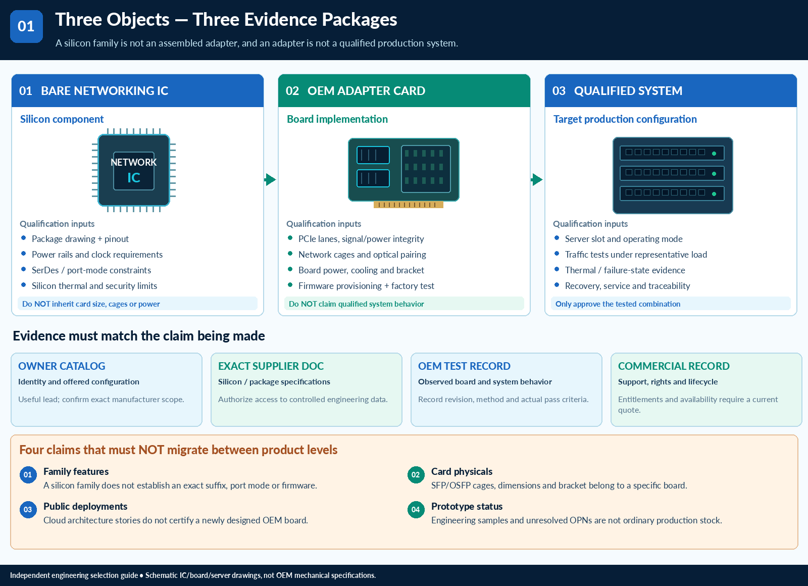808x586 pixels.
Task: Click 'Silicon component' subtitle
Action: click(62, 119)
